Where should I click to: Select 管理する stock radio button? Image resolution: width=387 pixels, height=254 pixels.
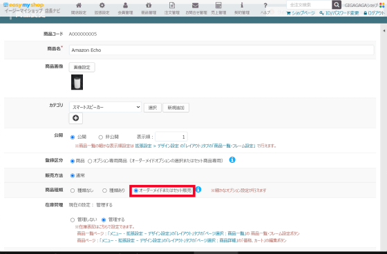[x=104, y=219]
